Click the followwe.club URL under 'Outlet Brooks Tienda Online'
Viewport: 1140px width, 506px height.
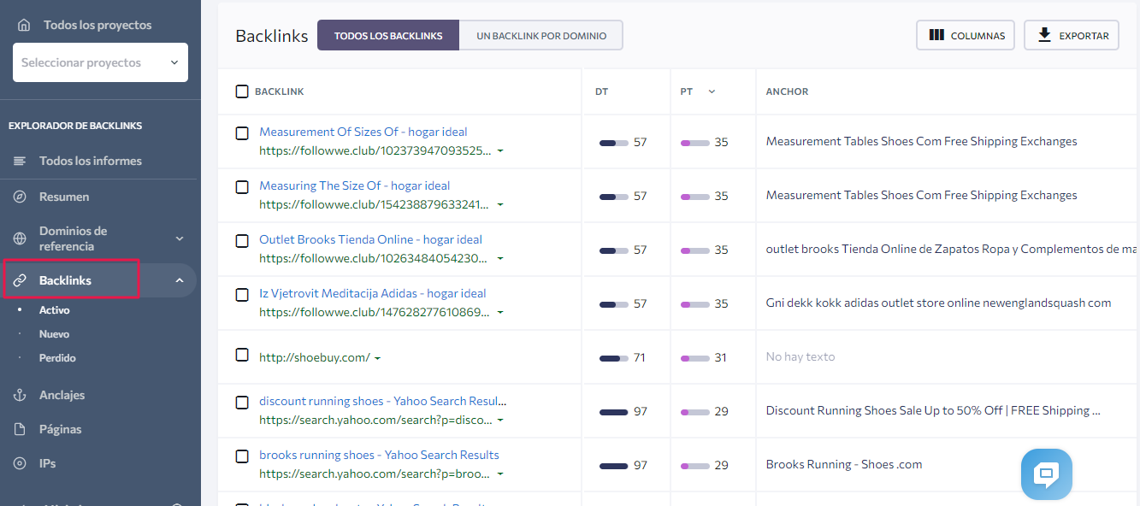click(x=375, y=258)
